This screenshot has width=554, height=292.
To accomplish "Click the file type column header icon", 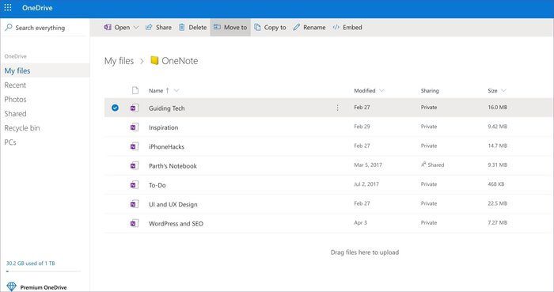I will [135, 90].
